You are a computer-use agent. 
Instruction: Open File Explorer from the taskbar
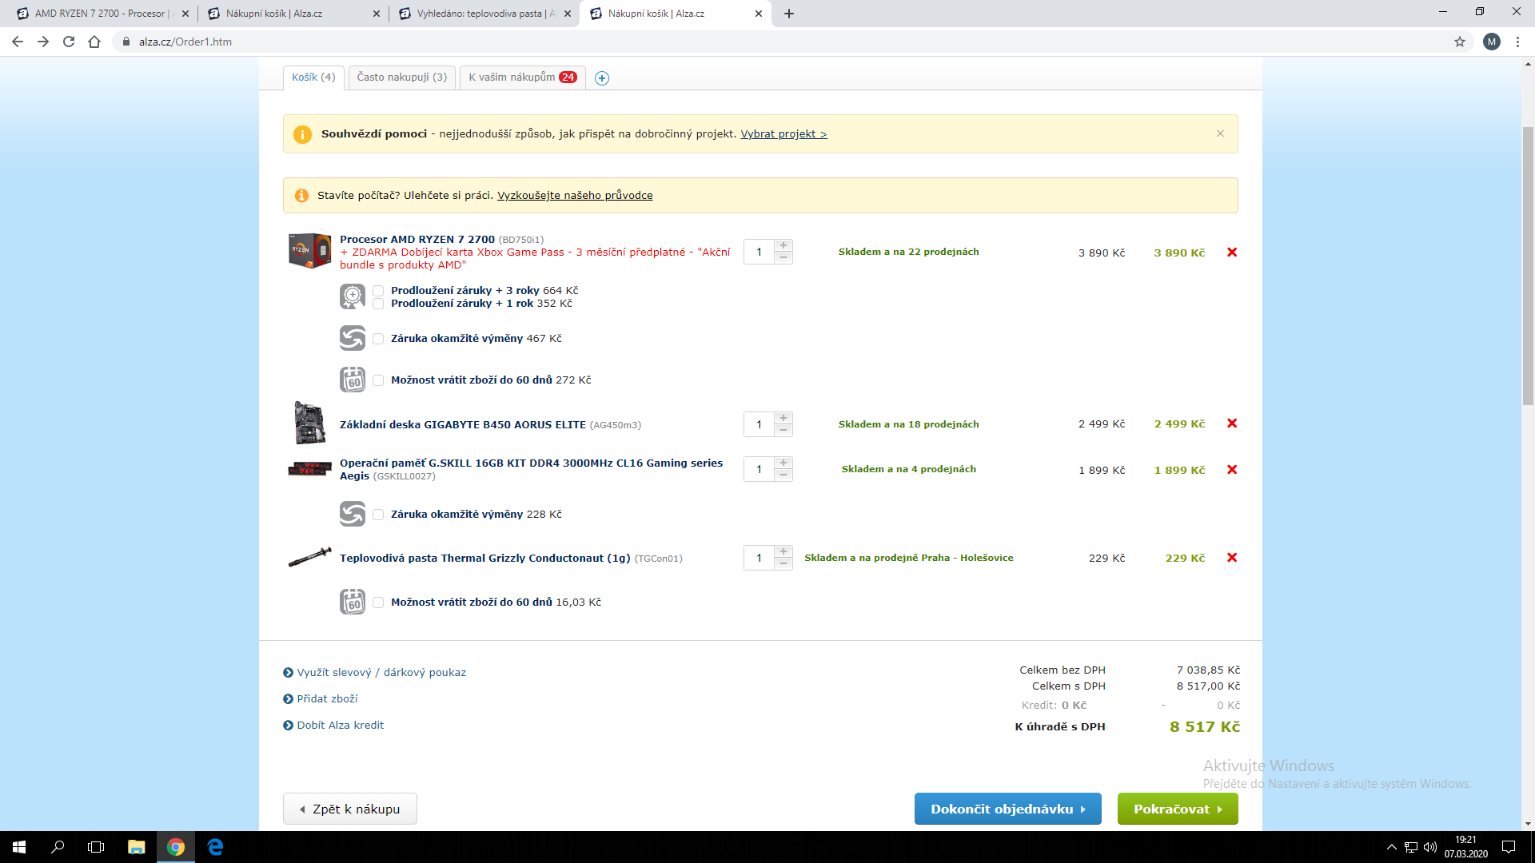[x=137, y=847]
